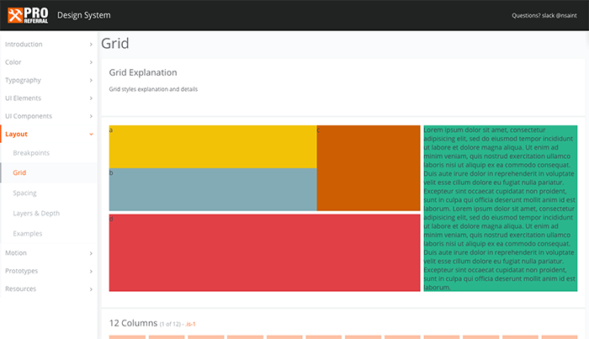Go to Spacing under Layout
The height and width of the screenshot is (339, 589).
click(x=24, y=193)
